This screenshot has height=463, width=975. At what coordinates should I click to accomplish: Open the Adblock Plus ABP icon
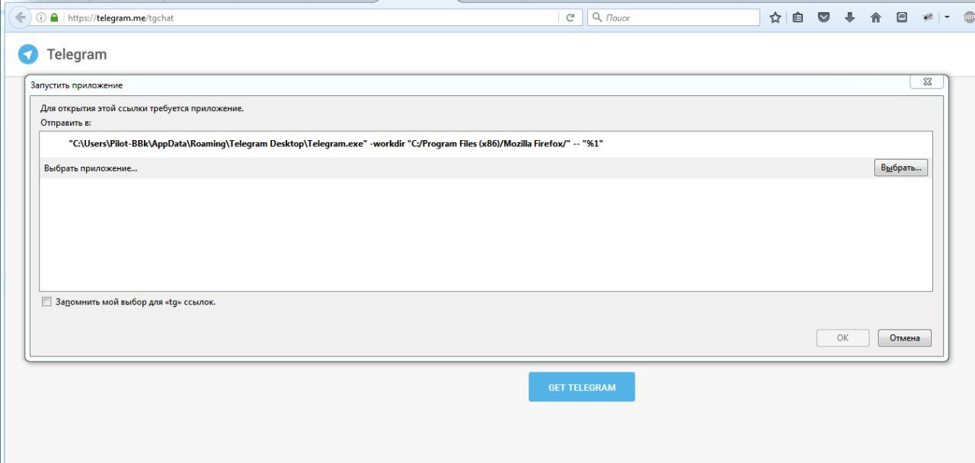coord(969,18)
